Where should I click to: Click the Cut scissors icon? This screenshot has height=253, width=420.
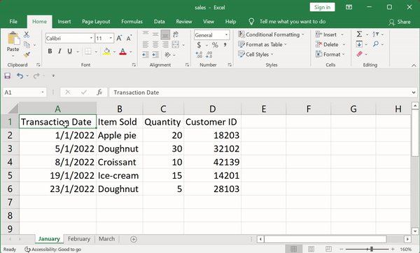[x=27, y=34]
